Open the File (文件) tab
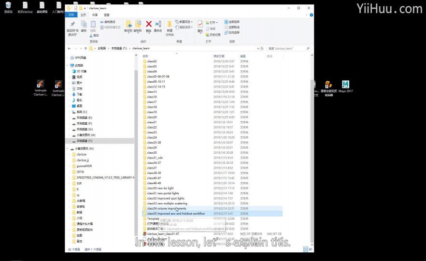 click(x=71, y=14)
